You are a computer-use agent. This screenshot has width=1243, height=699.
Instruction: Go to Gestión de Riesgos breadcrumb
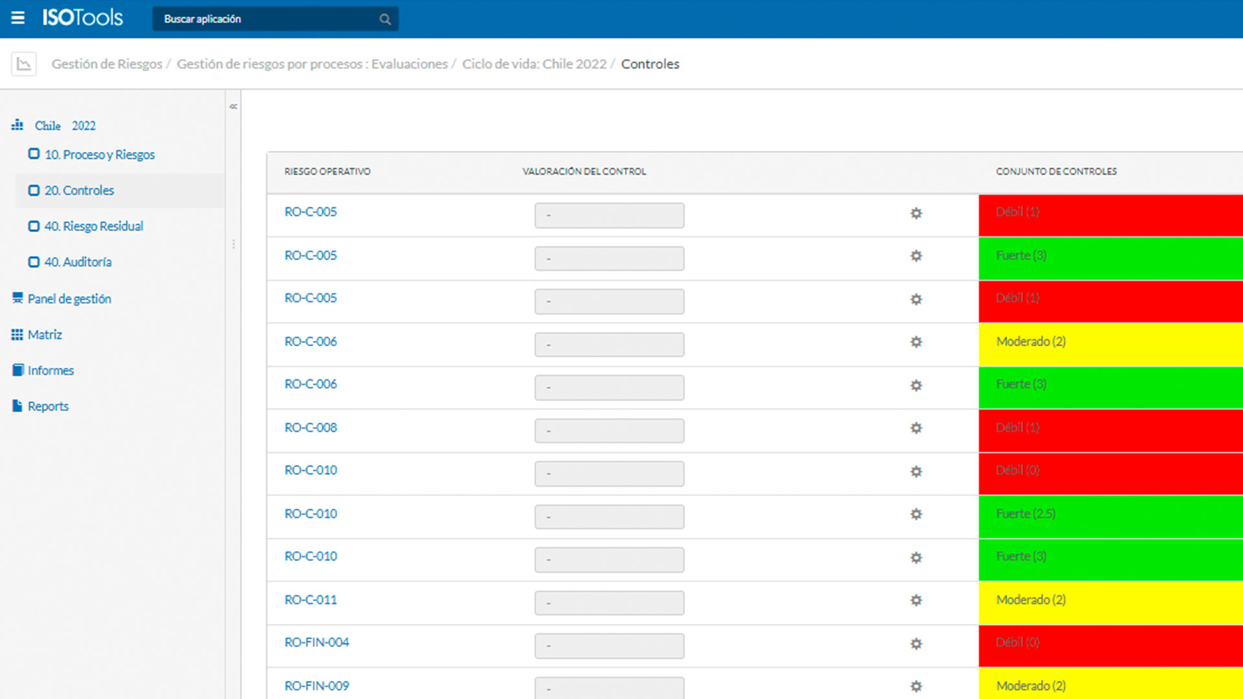click(x=107, y=64)
